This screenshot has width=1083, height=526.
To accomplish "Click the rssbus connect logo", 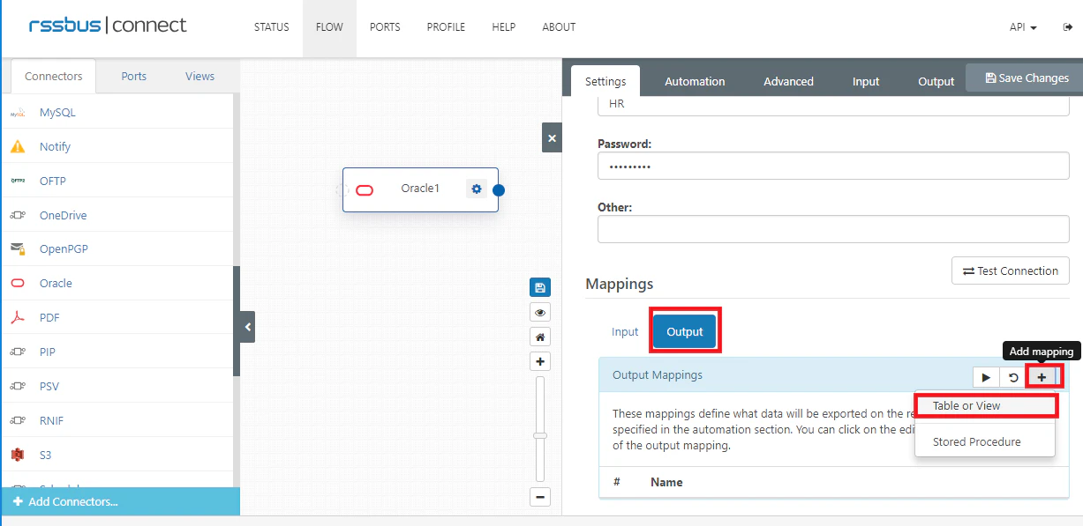I will pos(108,26).
